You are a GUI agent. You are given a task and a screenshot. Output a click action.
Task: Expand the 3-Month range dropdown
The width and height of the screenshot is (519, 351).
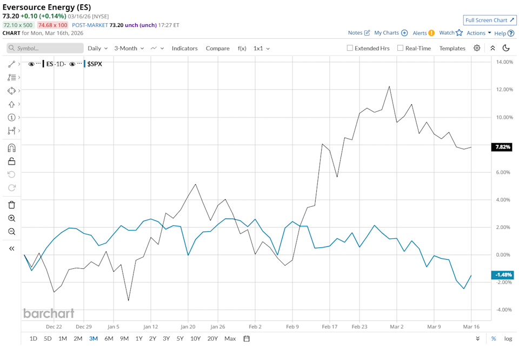(129, 48)
